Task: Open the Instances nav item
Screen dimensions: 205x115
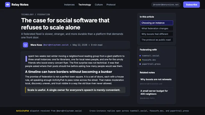Action: (x=69, y=5)
